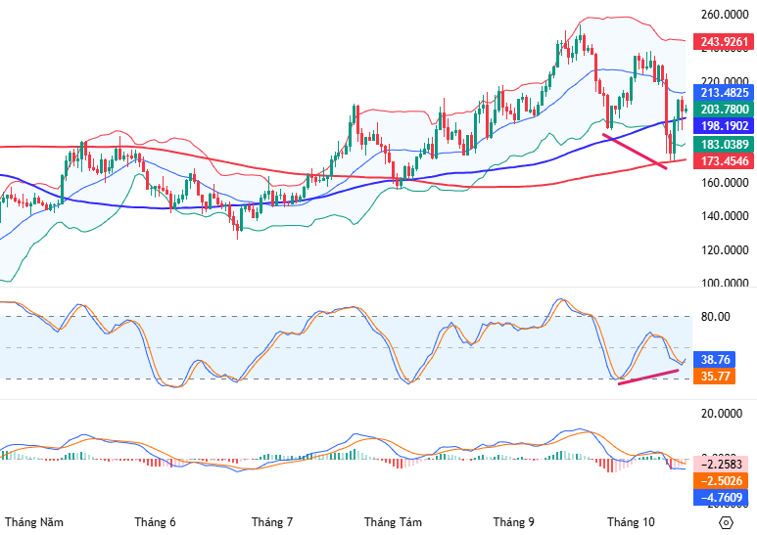Click the 260.0000 price scale value
757x535 pixels.
(725, 15)
